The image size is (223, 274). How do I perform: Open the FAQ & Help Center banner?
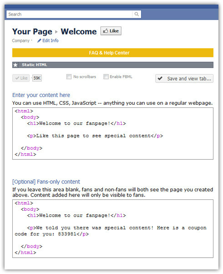pos(113,53)
